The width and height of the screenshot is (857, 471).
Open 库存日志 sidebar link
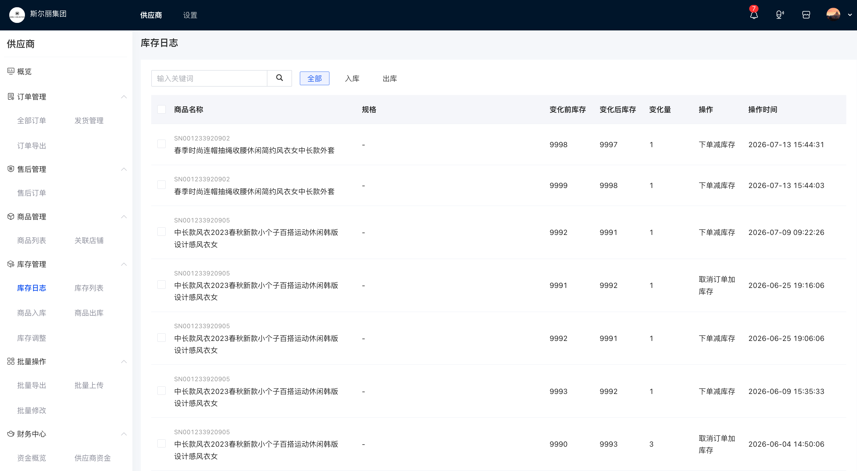32,288
